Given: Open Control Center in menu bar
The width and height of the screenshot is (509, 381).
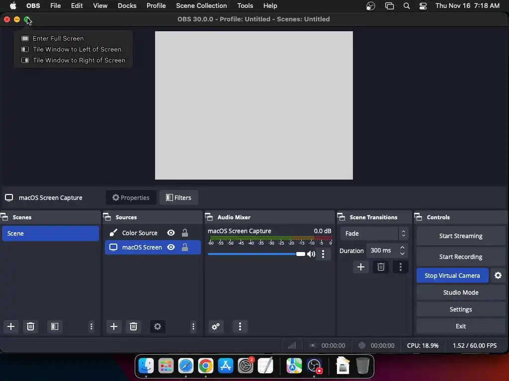Looking at the screenshot, I should pos(423,6).
